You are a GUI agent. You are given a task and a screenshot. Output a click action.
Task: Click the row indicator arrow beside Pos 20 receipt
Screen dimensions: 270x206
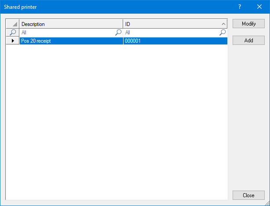click(13, 41)
